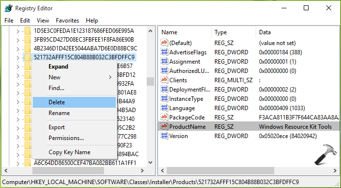Open the Favorites menu
The width and height of the screenshot is (341, 188).
tap(67, 21)
